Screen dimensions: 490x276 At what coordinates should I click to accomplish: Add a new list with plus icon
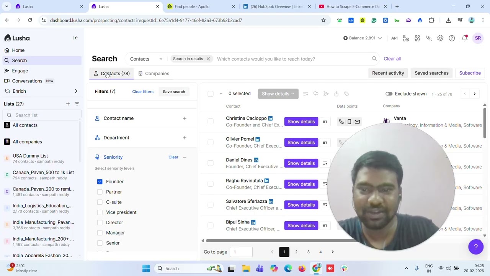(x=68, y=104)
